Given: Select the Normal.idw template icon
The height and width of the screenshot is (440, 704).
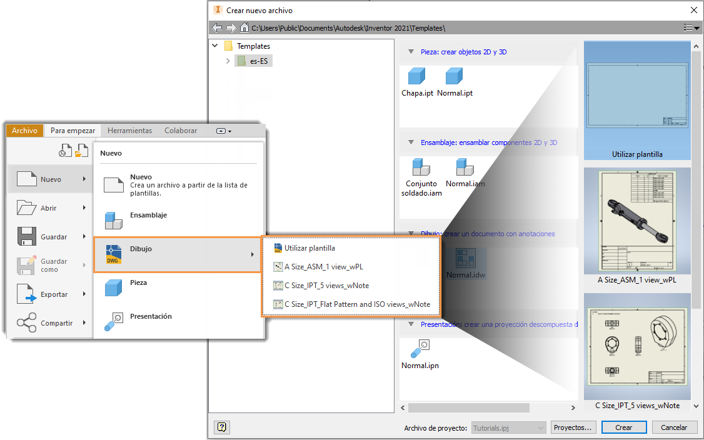Looking at the screenshot, I should pos(466,259).
